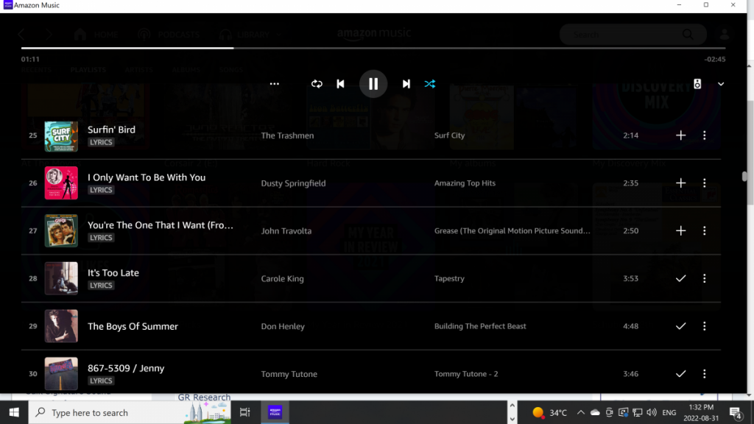
Task: Open more options for 867-5309 / Jenny
Action: pos(705,373)
